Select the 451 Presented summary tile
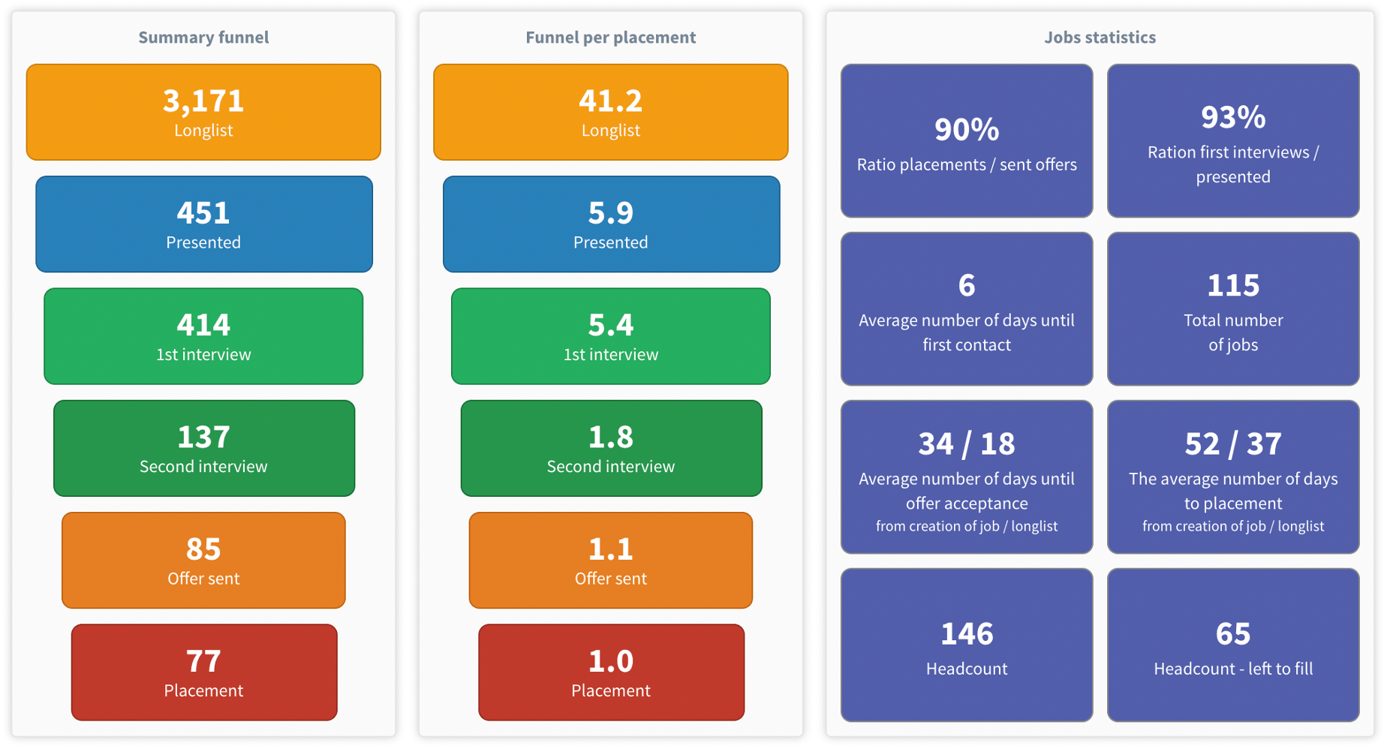 click(204, 224)
